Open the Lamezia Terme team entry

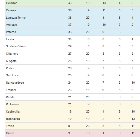(x=16, y=18)
